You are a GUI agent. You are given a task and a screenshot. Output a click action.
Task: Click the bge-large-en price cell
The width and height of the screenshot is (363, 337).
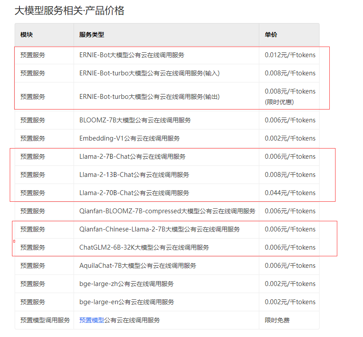pos(288,302)
